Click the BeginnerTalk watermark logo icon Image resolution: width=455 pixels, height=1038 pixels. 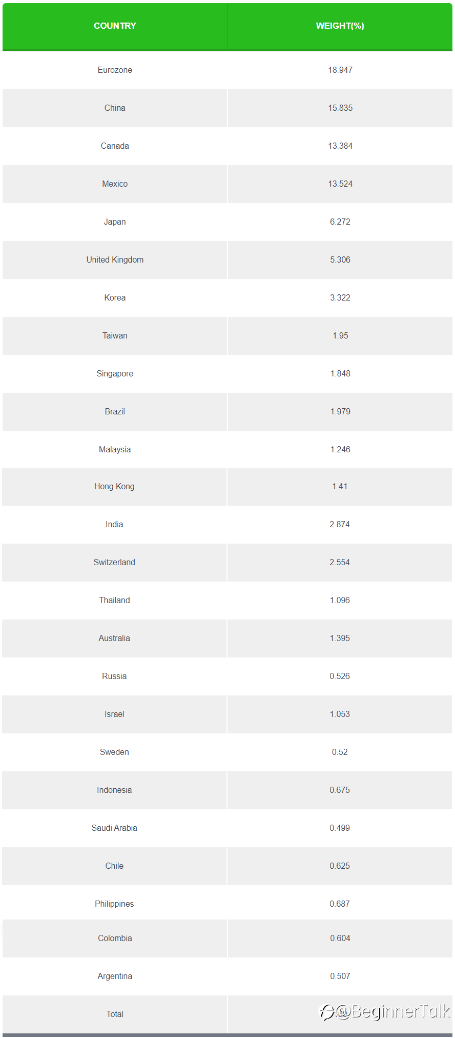click(327, 1012)
